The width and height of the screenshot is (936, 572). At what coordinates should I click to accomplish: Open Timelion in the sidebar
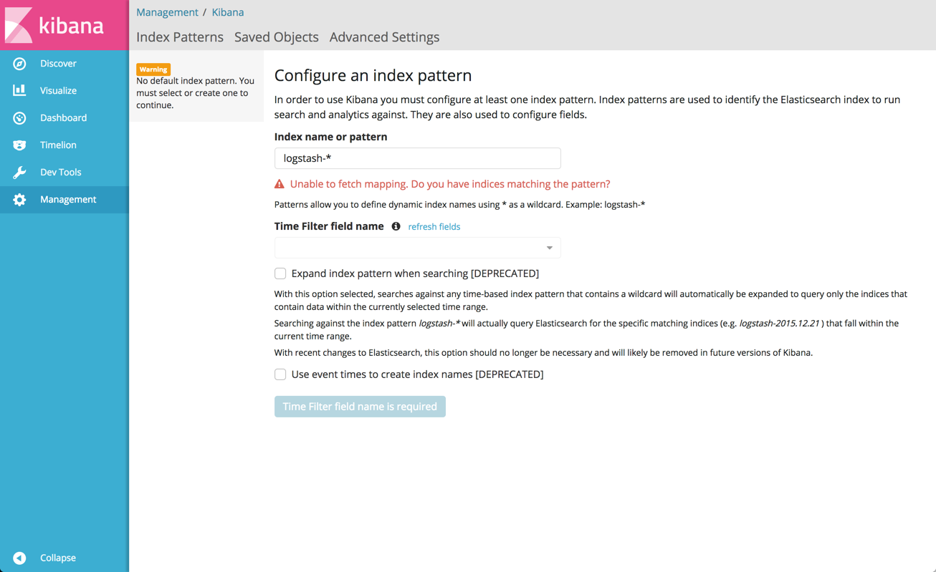[65, 145]
